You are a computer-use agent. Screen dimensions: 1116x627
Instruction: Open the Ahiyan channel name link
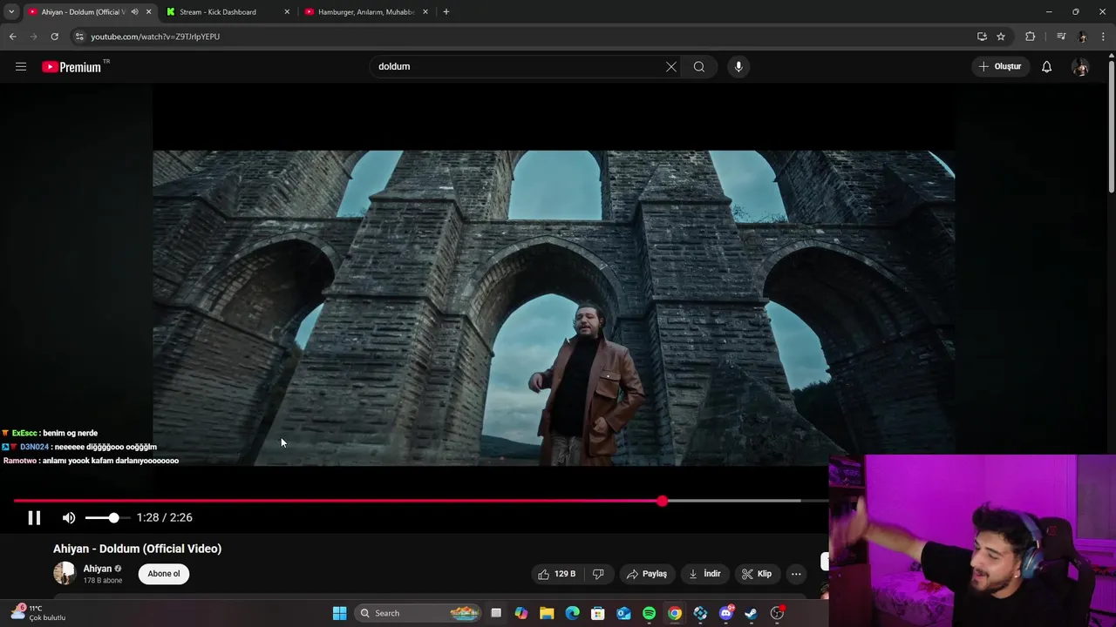point(98,569)
